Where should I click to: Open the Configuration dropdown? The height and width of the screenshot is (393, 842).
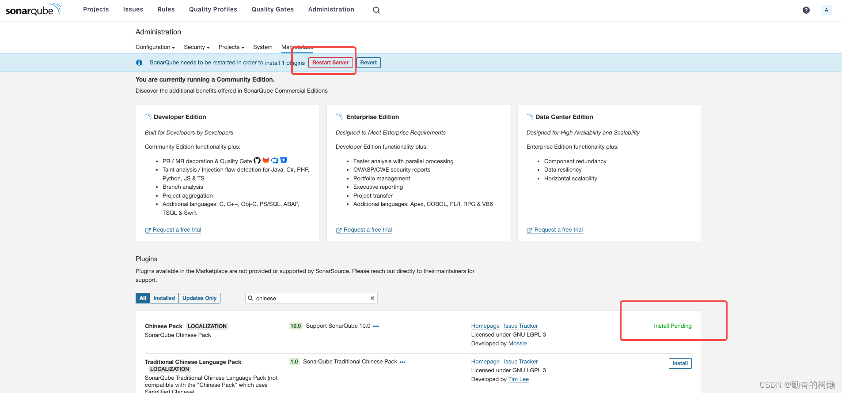point(155,47)
